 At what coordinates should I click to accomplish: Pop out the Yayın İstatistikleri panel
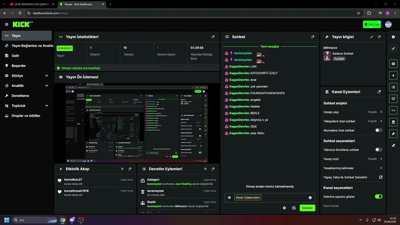(213, 37)
